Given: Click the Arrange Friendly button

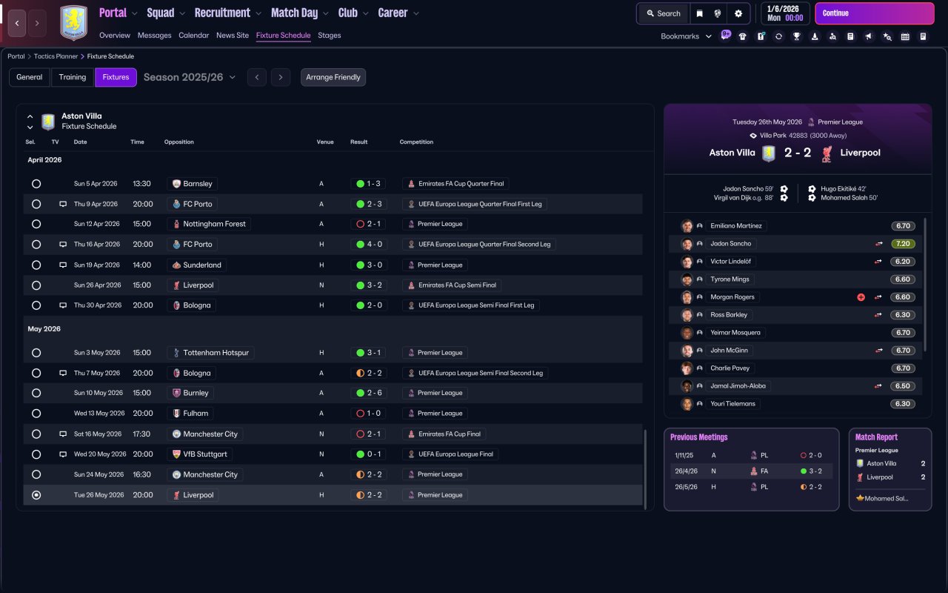Looking at the screenshot, I should pos(333,77).
